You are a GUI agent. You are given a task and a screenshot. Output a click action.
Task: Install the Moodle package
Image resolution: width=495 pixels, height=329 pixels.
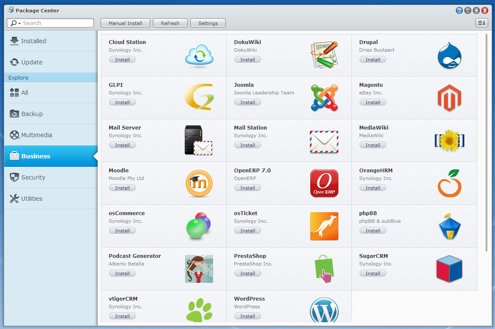(x=123, y=188)
